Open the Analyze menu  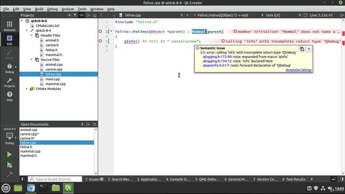pos(68,9)
